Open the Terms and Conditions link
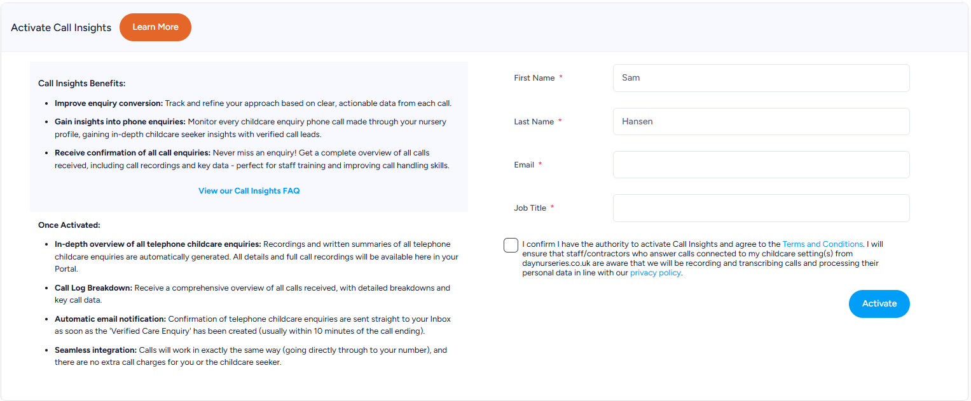971x401 pixels. pyautogui.click(x=822, y=244)
